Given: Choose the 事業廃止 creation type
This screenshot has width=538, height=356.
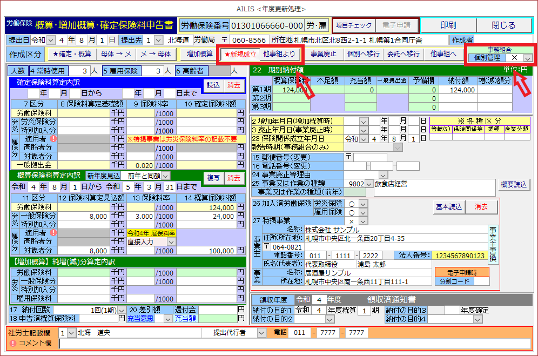Looking at the screenshot, I should click(x=324, y=54).
